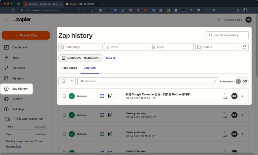Click the Dashboard grid icon
Screen dimensions: 258x155
click(6, 47)
